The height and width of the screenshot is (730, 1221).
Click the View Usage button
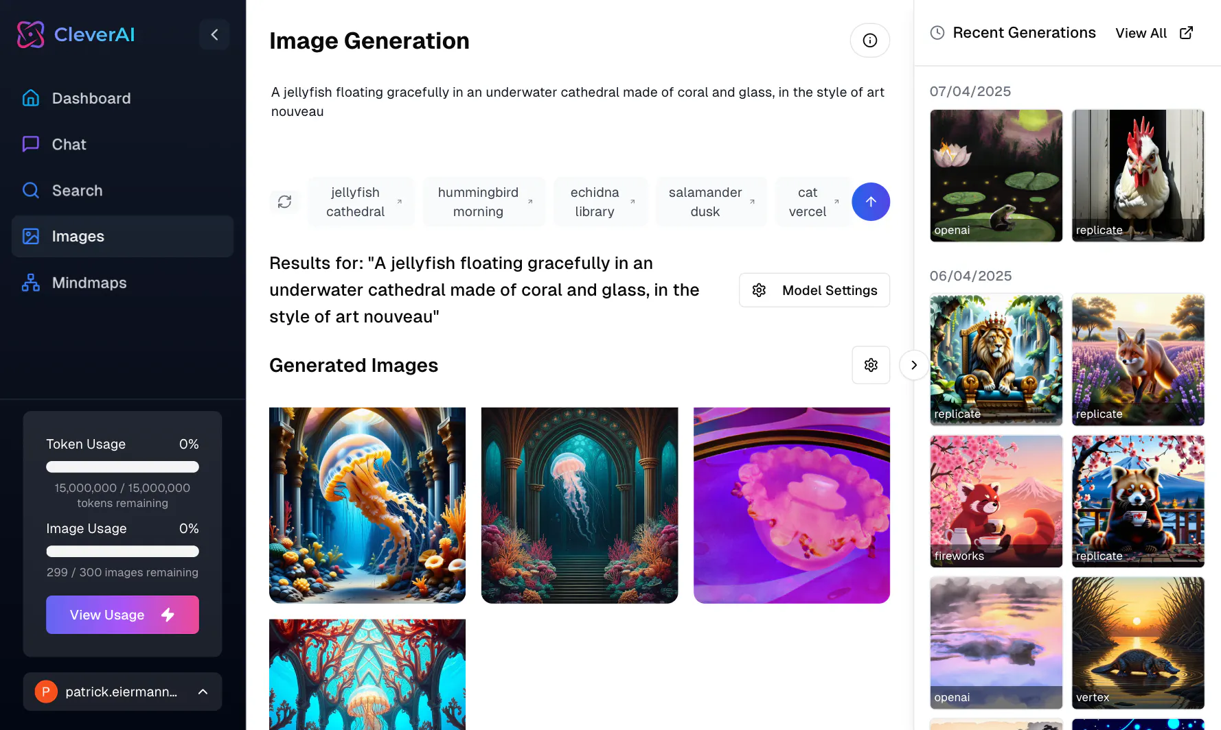click(x=122, y=615)
